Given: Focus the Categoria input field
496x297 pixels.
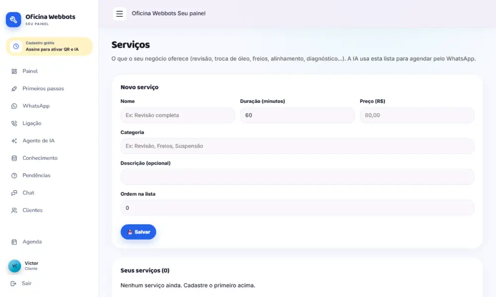Looking at the screenshot, I should pos(297,146).
